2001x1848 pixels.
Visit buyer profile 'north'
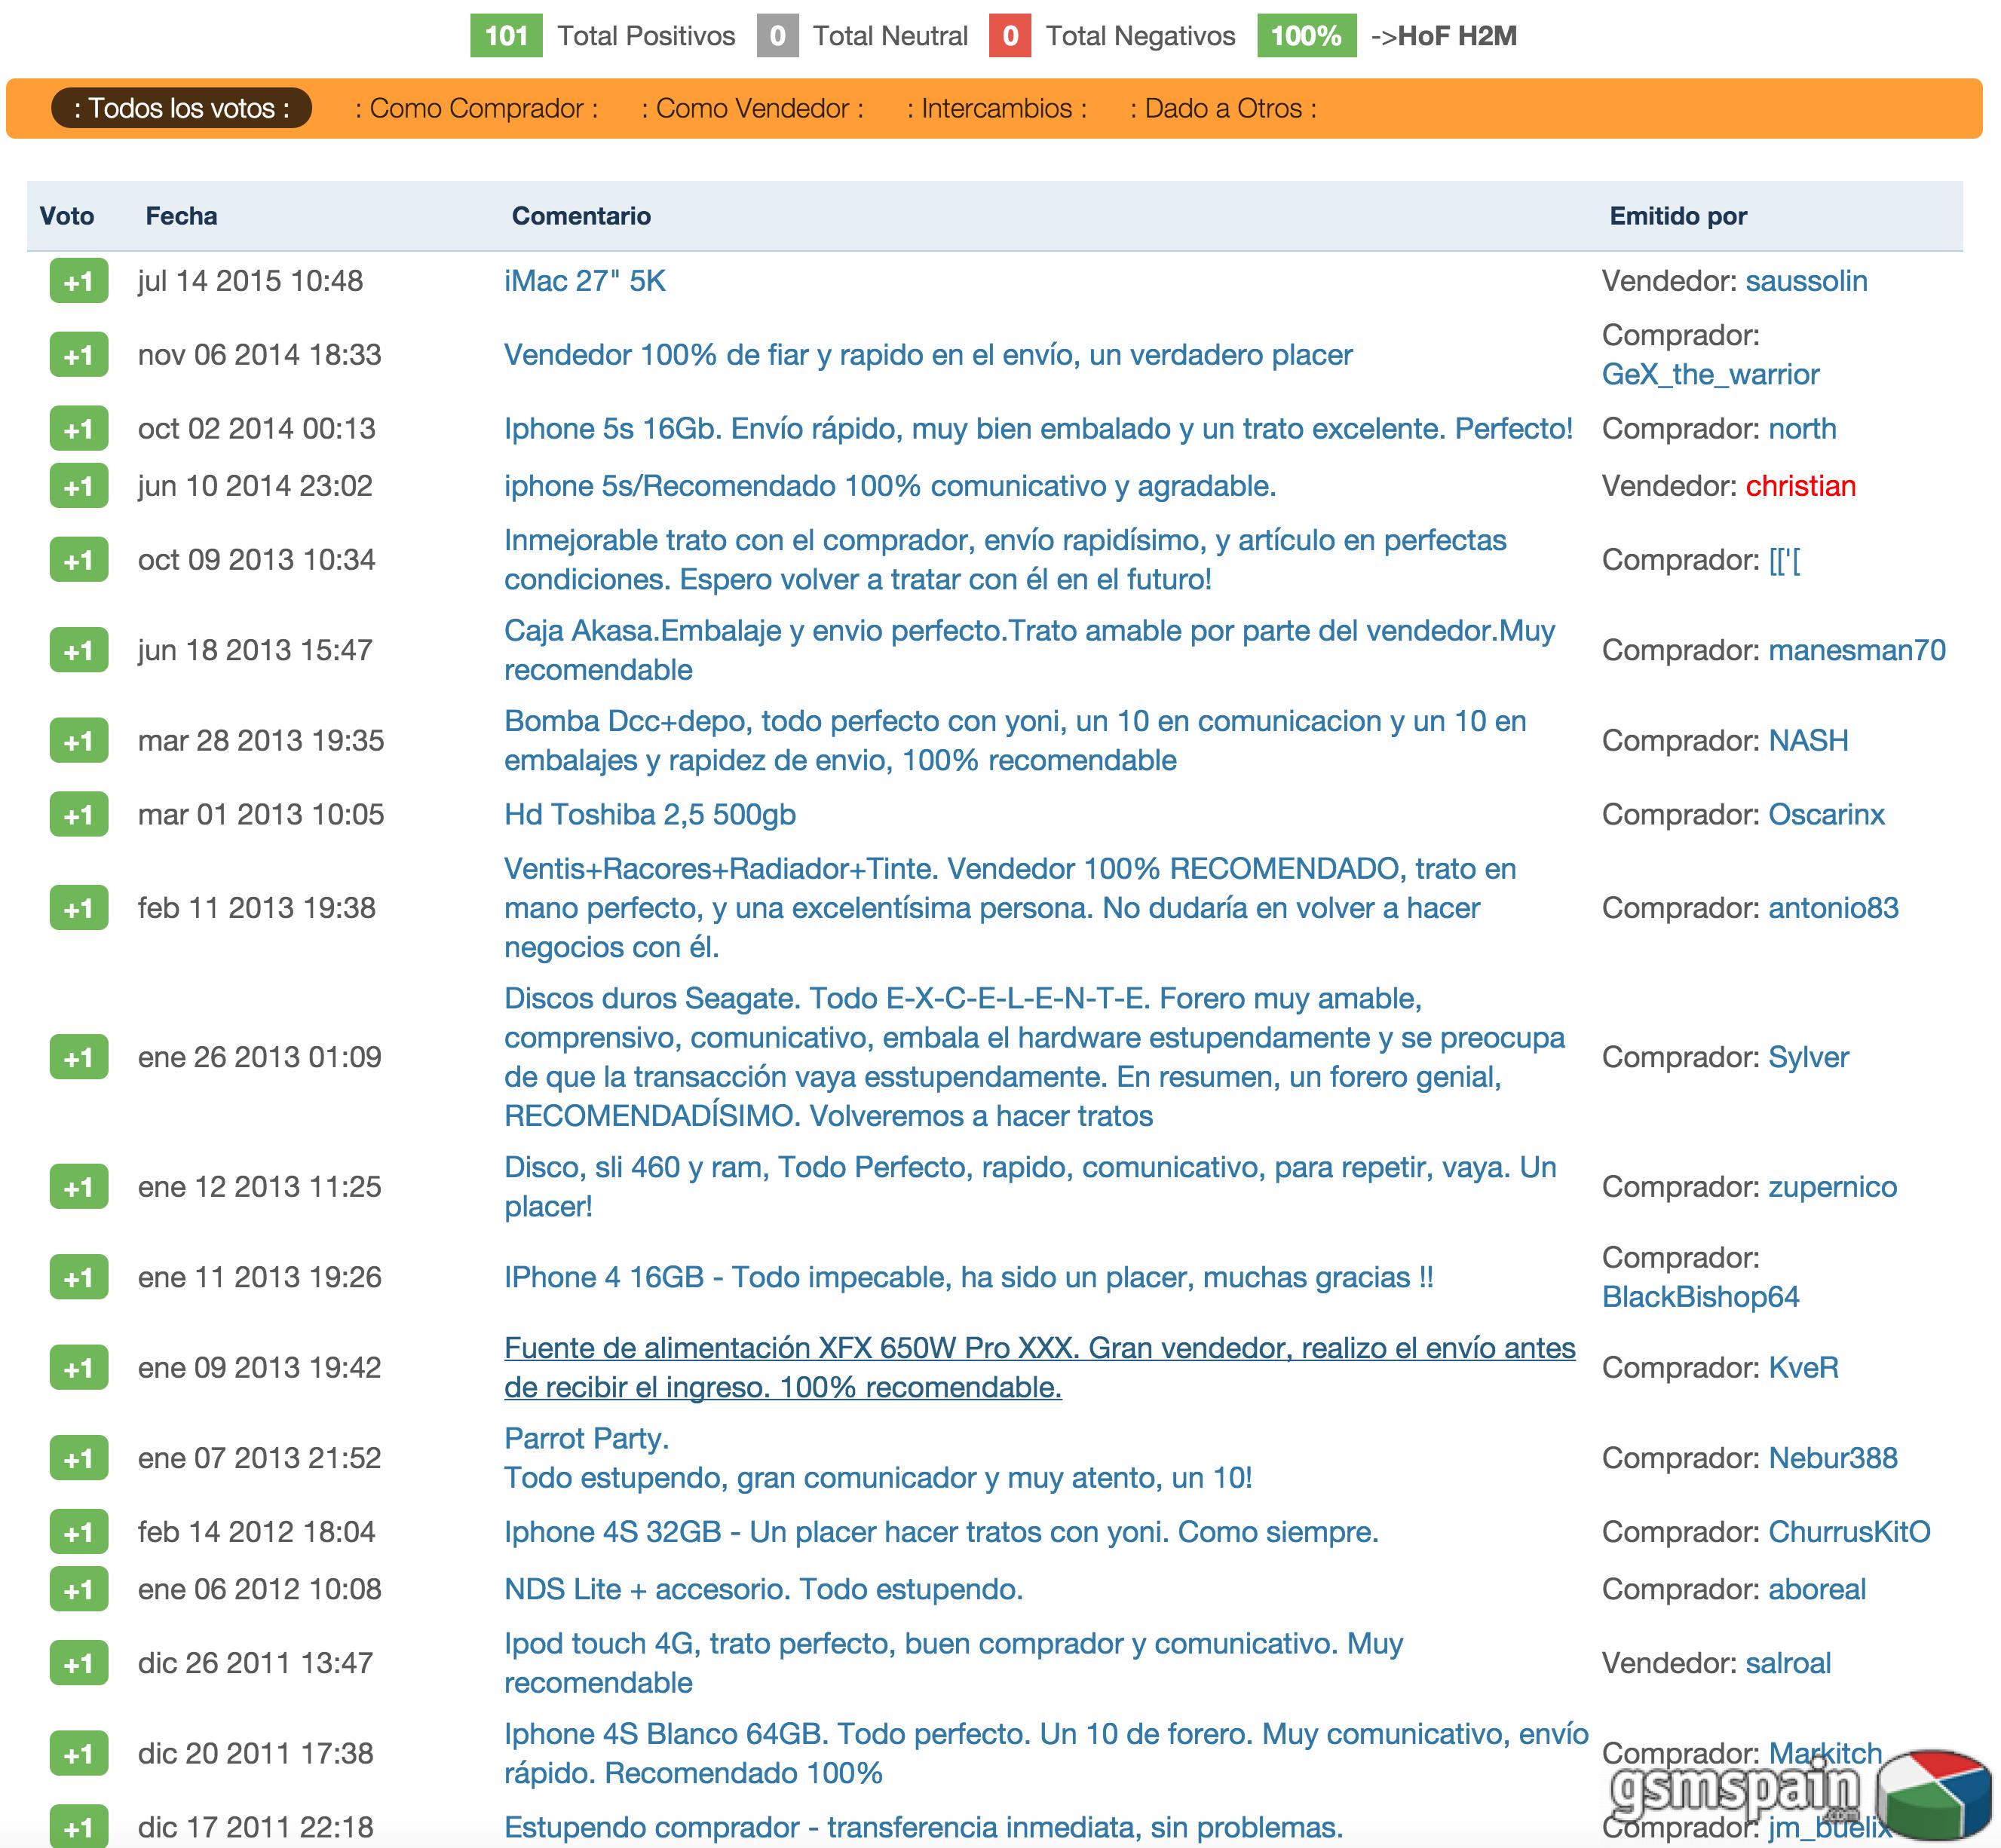click(1802, 429)
